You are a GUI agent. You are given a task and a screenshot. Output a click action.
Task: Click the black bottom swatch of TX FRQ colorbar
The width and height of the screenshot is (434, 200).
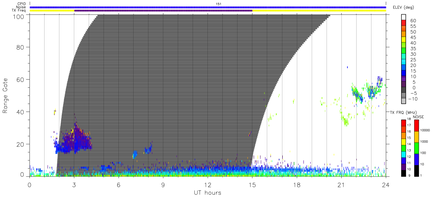(x=404, y=172)
